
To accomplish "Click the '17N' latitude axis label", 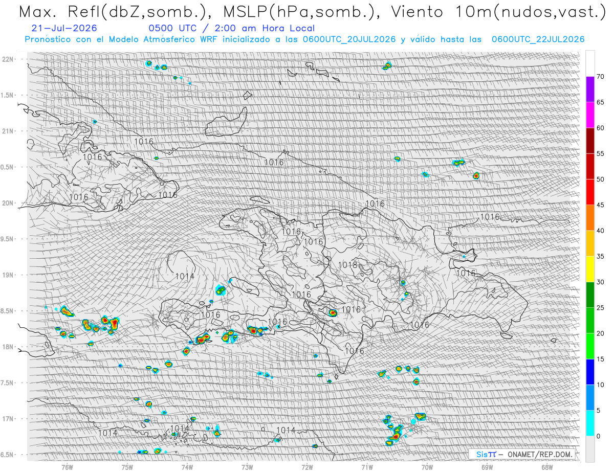I will click(x=8, y=419).
